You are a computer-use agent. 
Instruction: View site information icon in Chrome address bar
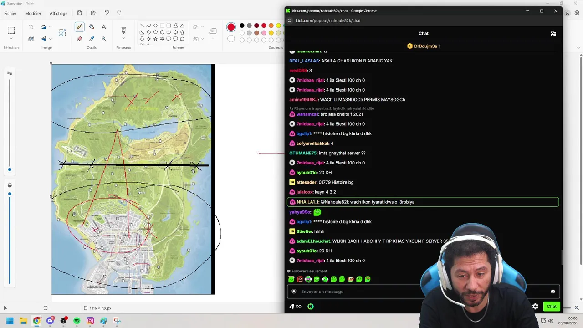pos(290,20)
